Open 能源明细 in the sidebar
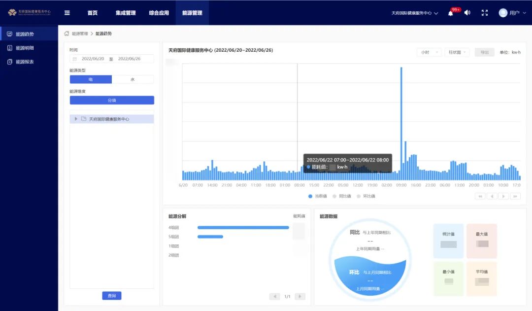 point(25,48)
